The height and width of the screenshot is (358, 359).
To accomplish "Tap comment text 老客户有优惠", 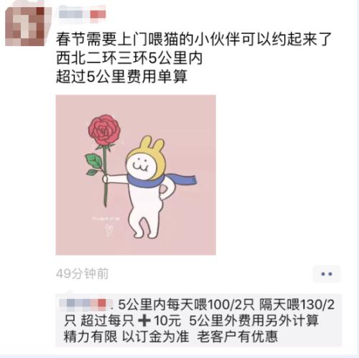I will click(237, 336).
